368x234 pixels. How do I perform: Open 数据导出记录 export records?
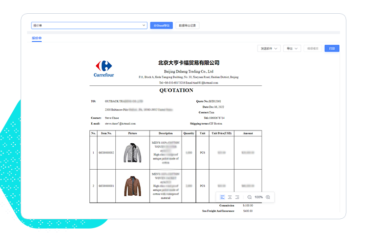[187, 25]
